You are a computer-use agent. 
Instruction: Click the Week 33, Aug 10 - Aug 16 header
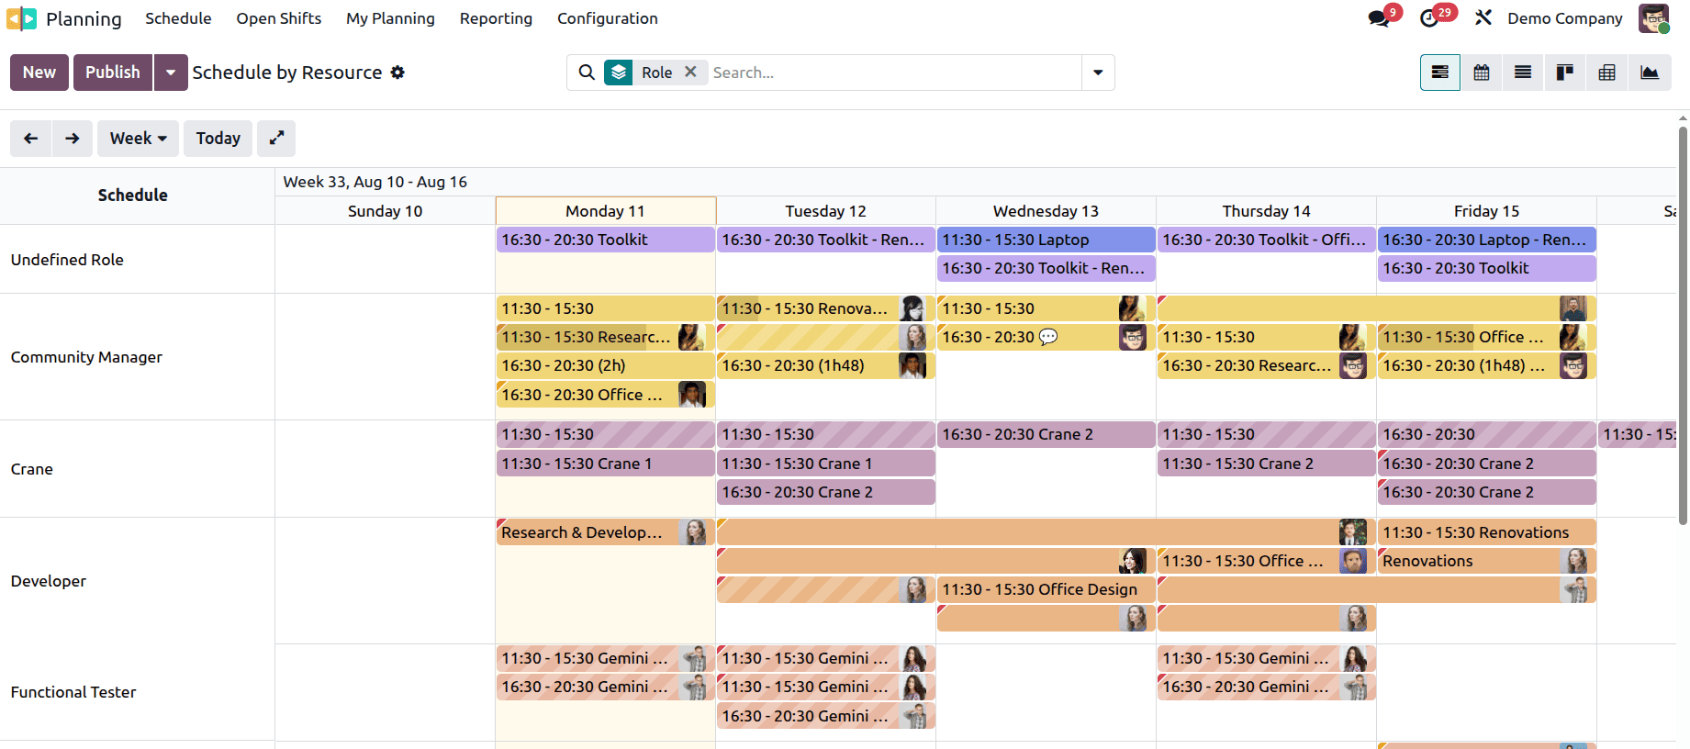(x=375, y=182)
